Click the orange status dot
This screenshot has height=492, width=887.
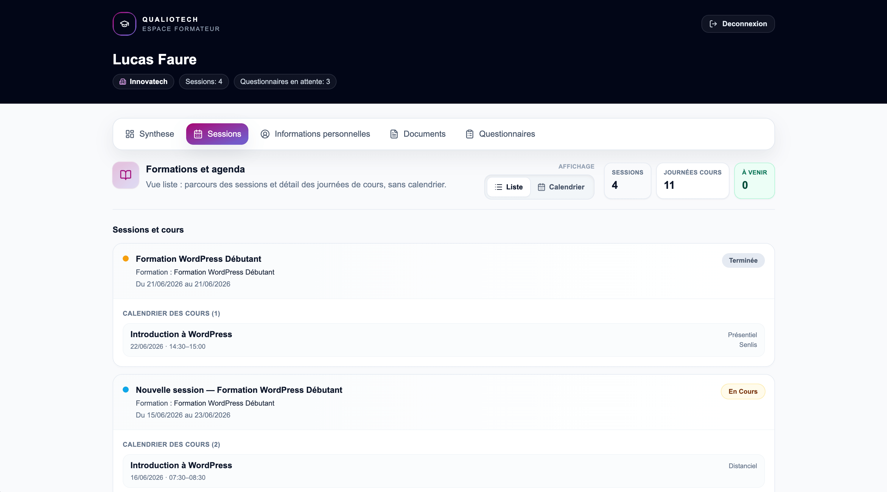[126, 259]
